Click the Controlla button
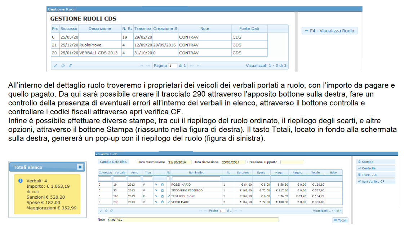 (376, 168)
